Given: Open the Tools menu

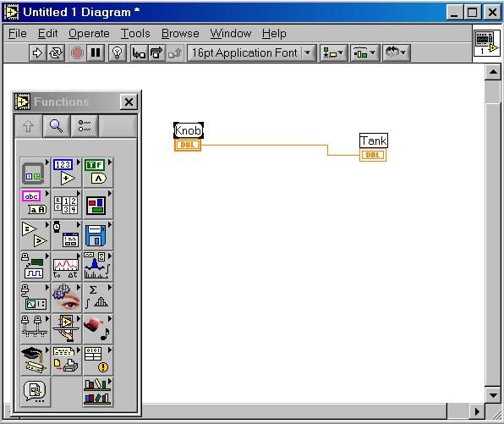Looking at the screenshot, I should (x=135, y=34).
